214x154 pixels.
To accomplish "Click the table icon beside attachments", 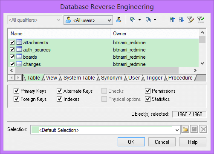I will 19,42.
